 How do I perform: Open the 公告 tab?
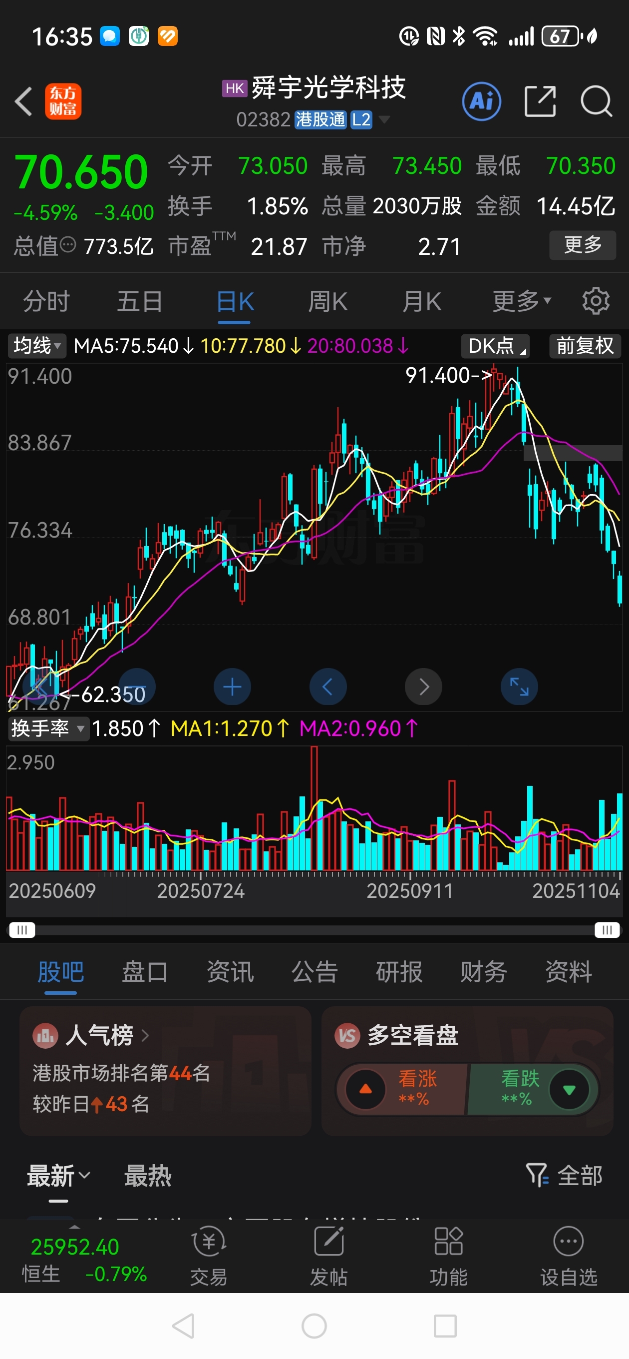314,972
